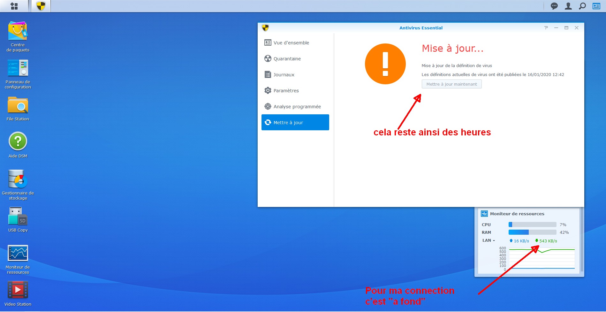Click the orange warning status icon
606x312 pixels.
click(385, 64)
